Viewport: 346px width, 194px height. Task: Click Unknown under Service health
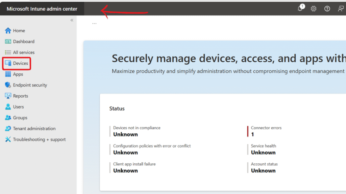point(263,153)
